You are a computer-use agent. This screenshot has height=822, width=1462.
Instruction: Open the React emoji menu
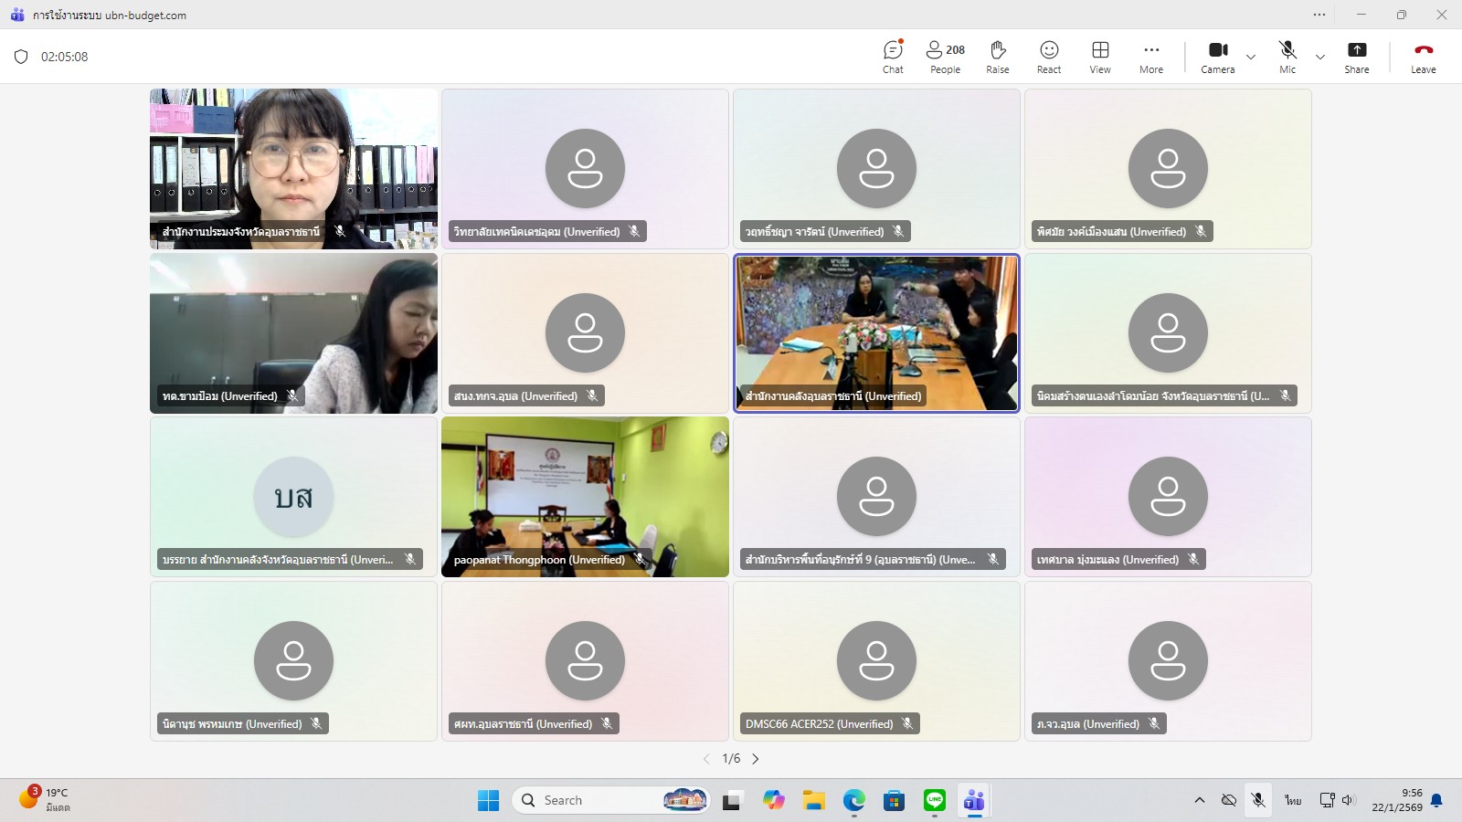click(x=1049, y=57)
